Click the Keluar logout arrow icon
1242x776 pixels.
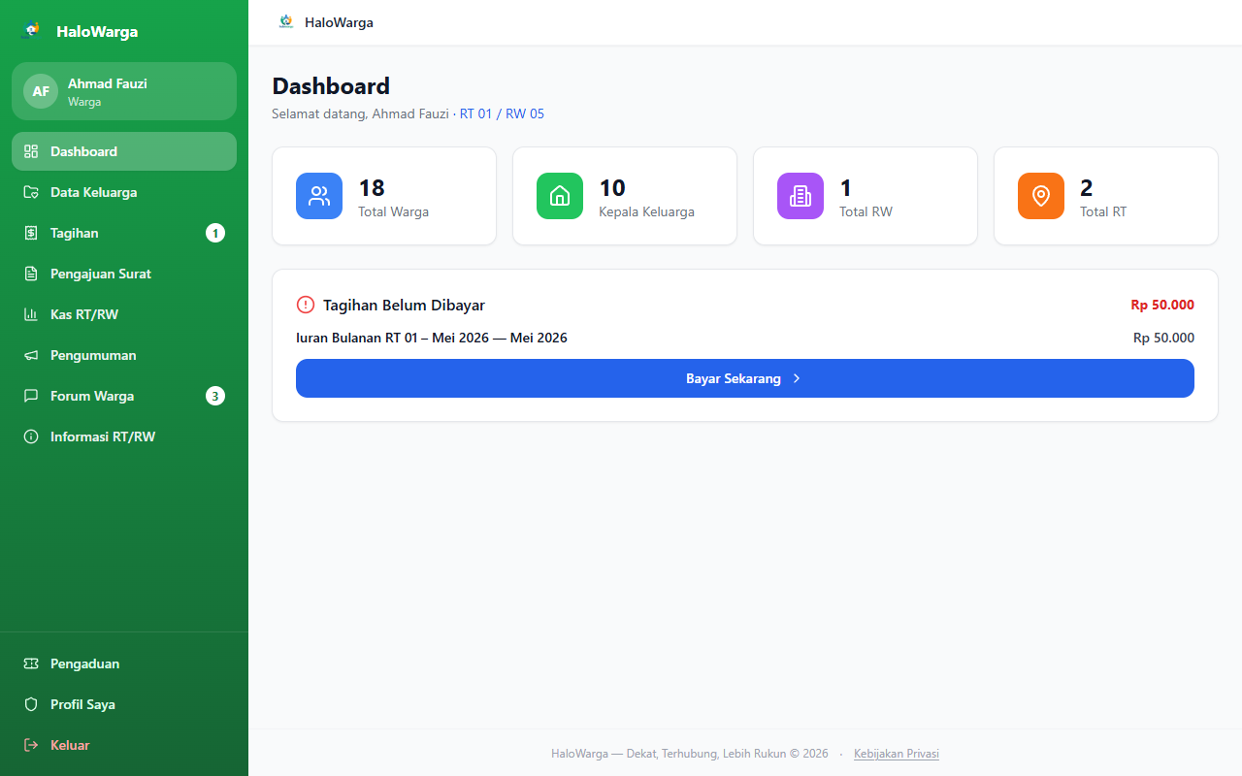(31, 745)
